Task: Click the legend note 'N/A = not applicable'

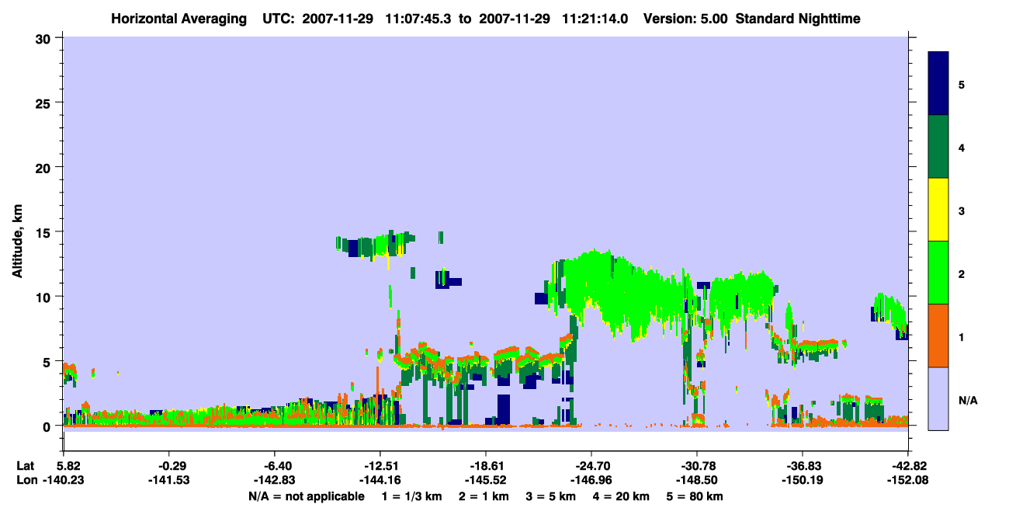Action: click(x=306, y=496)
